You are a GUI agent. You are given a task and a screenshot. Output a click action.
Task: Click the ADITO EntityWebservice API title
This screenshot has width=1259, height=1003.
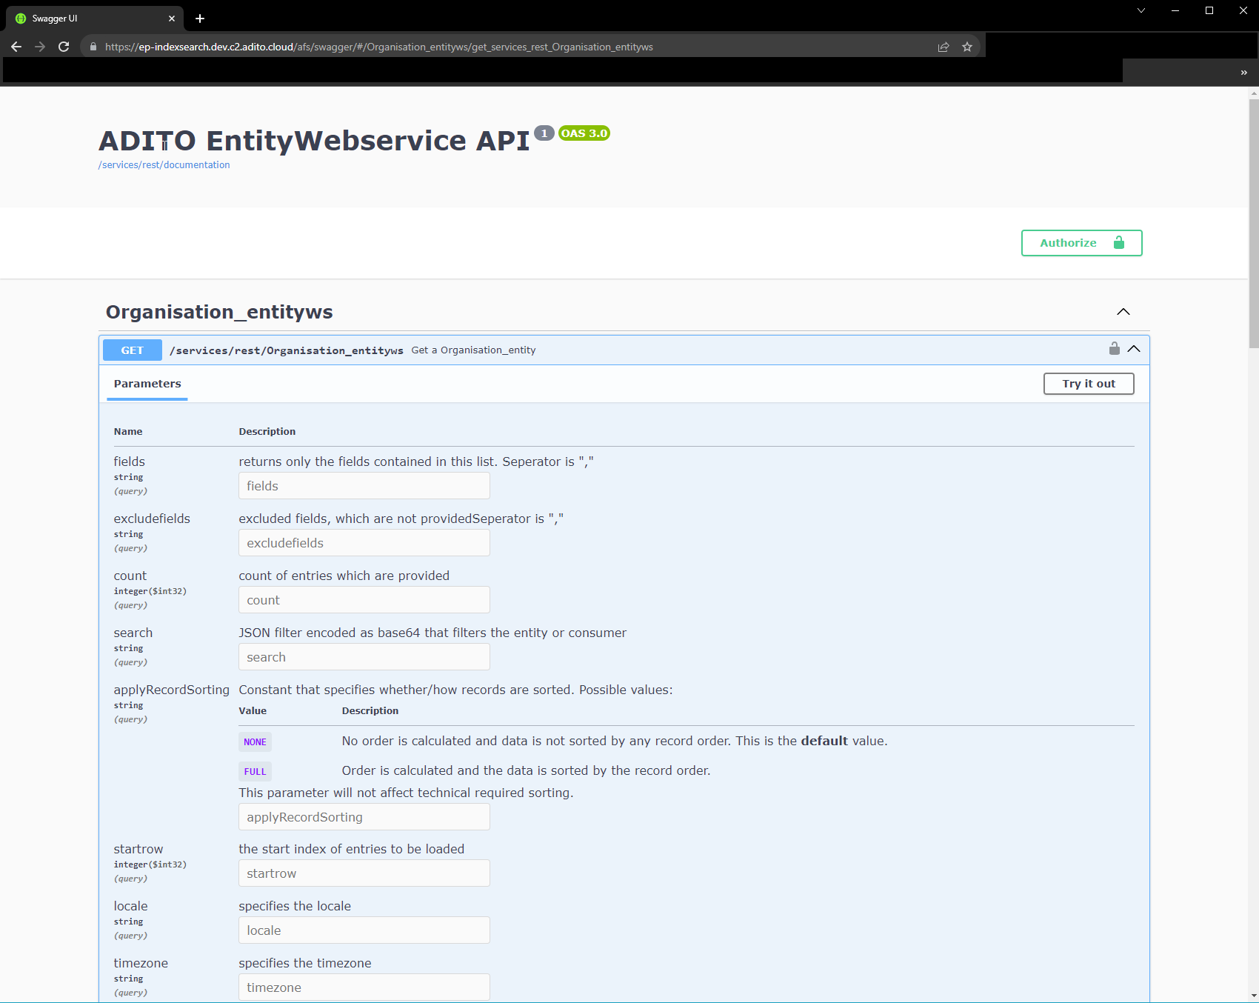314,141
